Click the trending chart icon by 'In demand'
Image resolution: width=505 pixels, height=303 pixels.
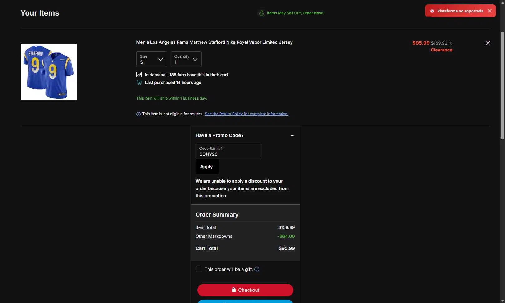tap(139, 75)
